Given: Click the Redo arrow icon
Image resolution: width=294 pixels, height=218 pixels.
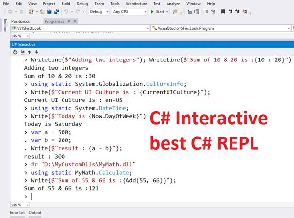Looking at the screenshot, I should coord(78,12).
